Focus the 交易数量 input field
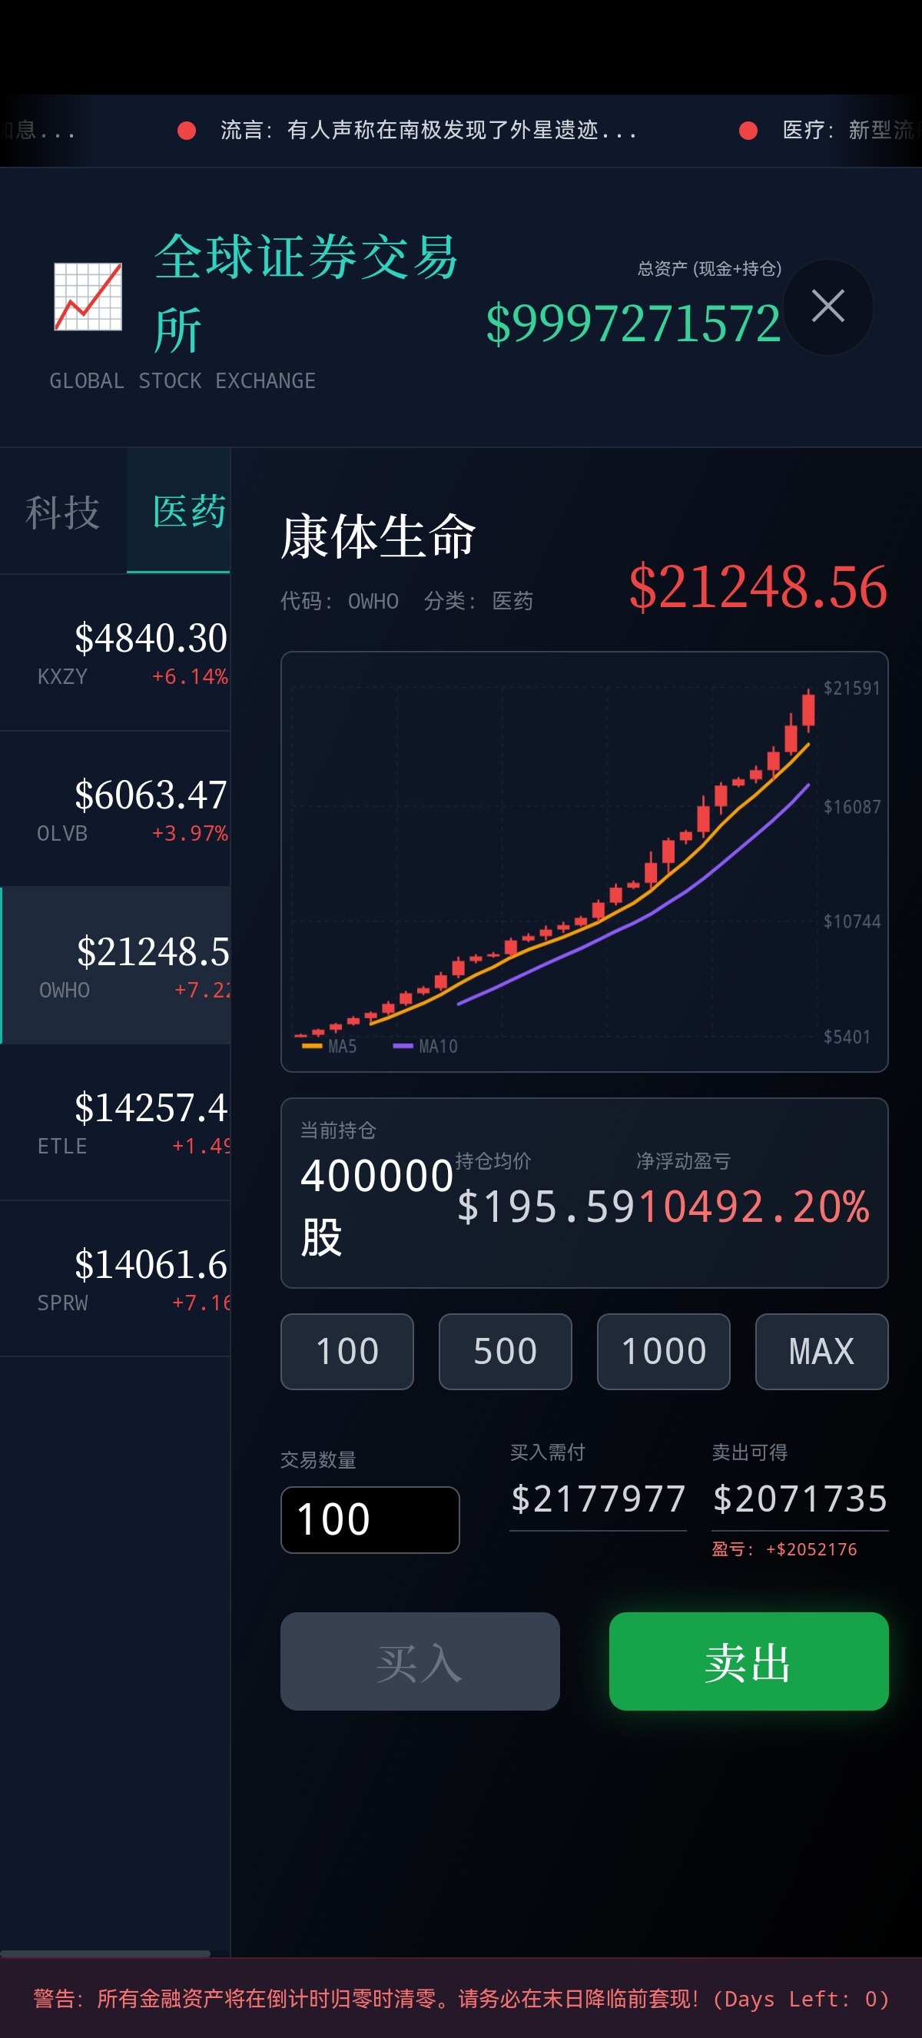 pyautogui.click(x=370, y=1520)
